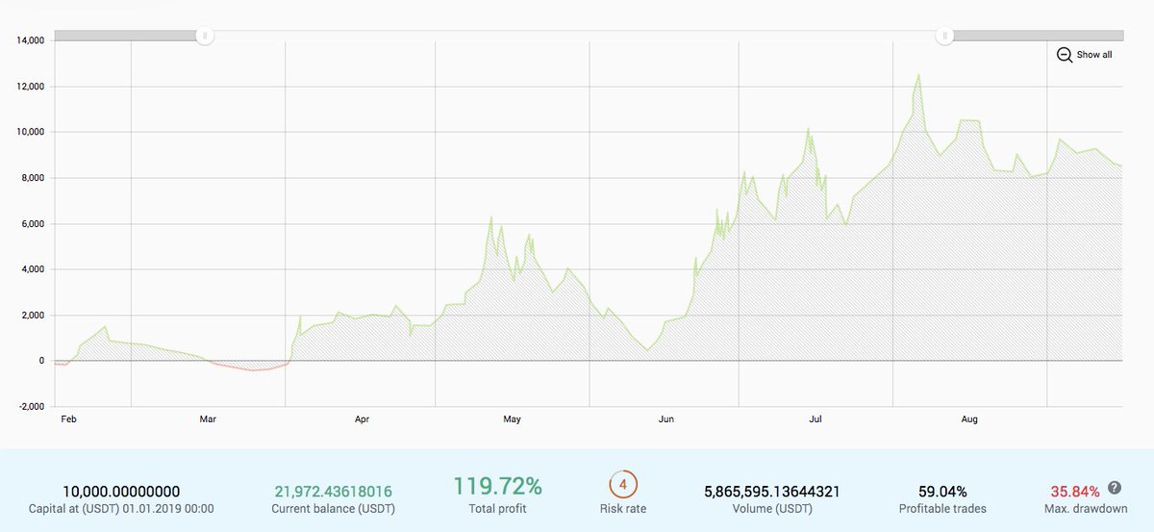This screenshot has width=1154, height=532.
Task: Click the 4,000 y-axis label
Action: click(33, 269)
